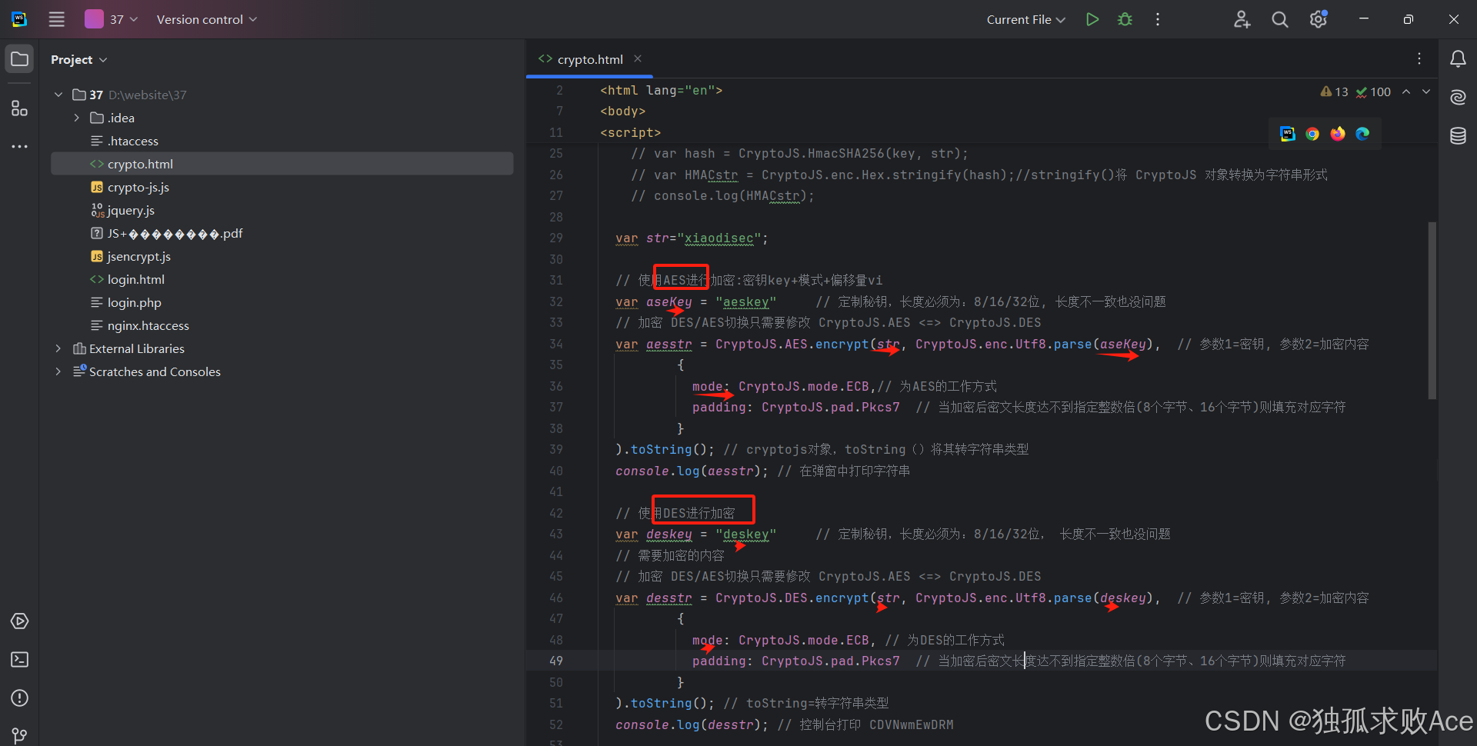Click the 13 warnings inspection indicator

point(1335,92)
